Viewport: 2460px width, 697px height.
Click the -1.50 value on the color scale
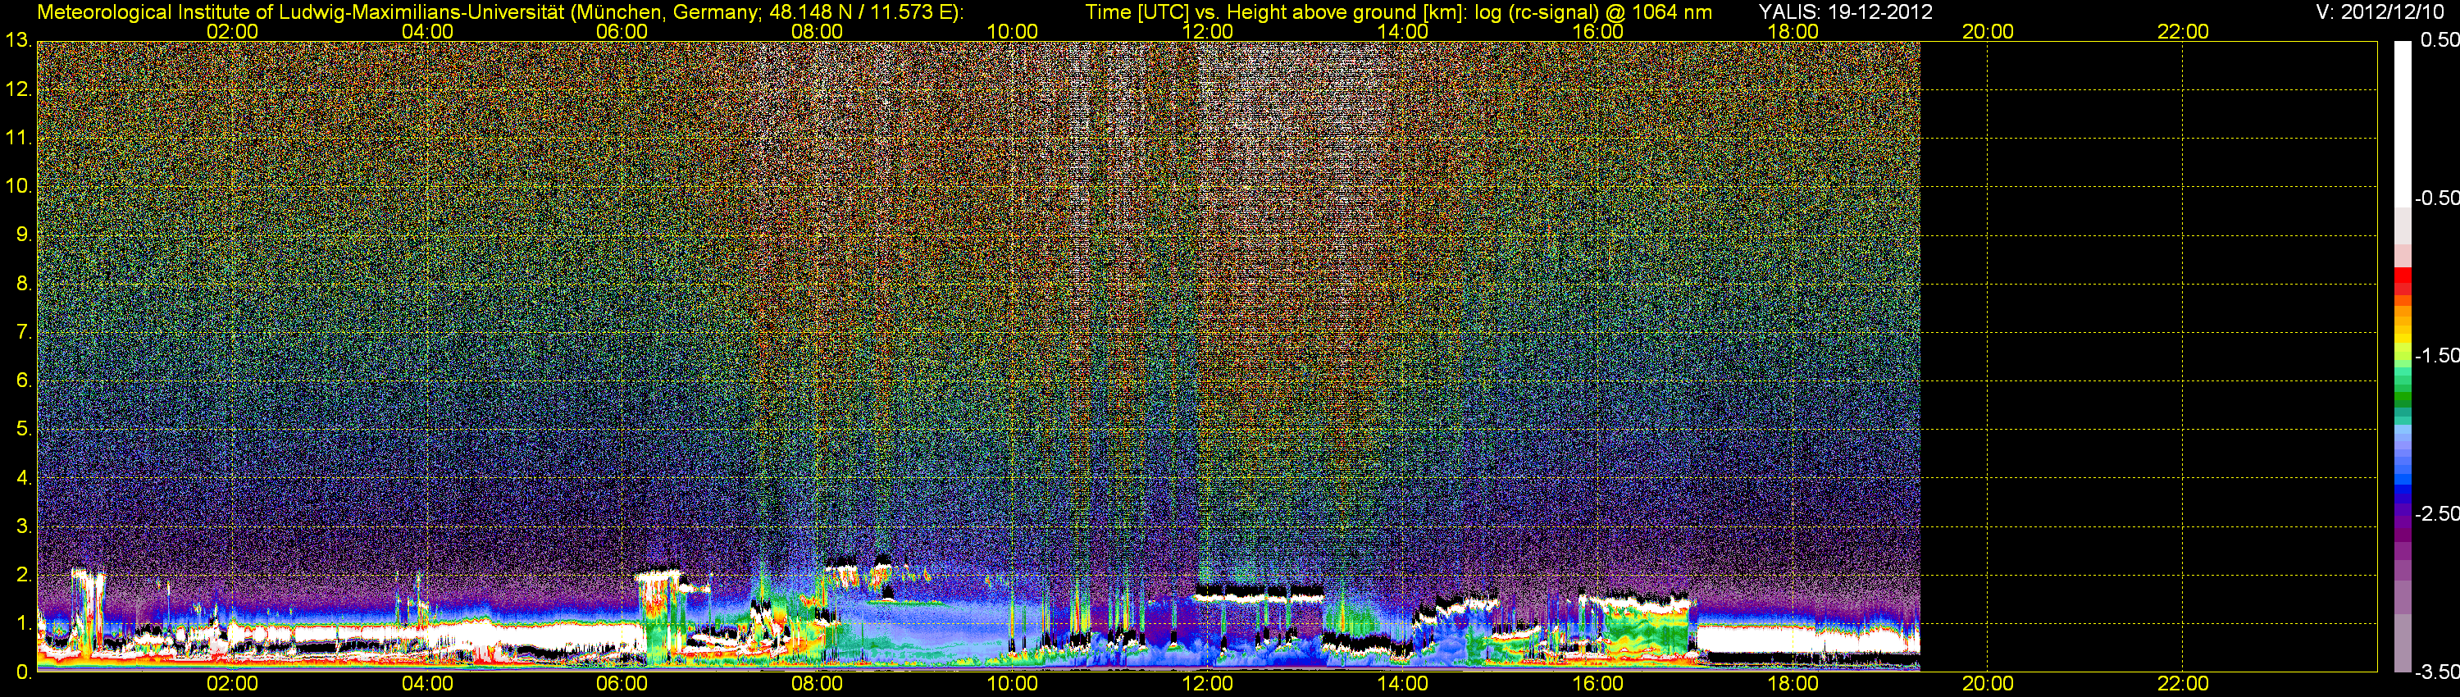click(x=2437, y=355)
